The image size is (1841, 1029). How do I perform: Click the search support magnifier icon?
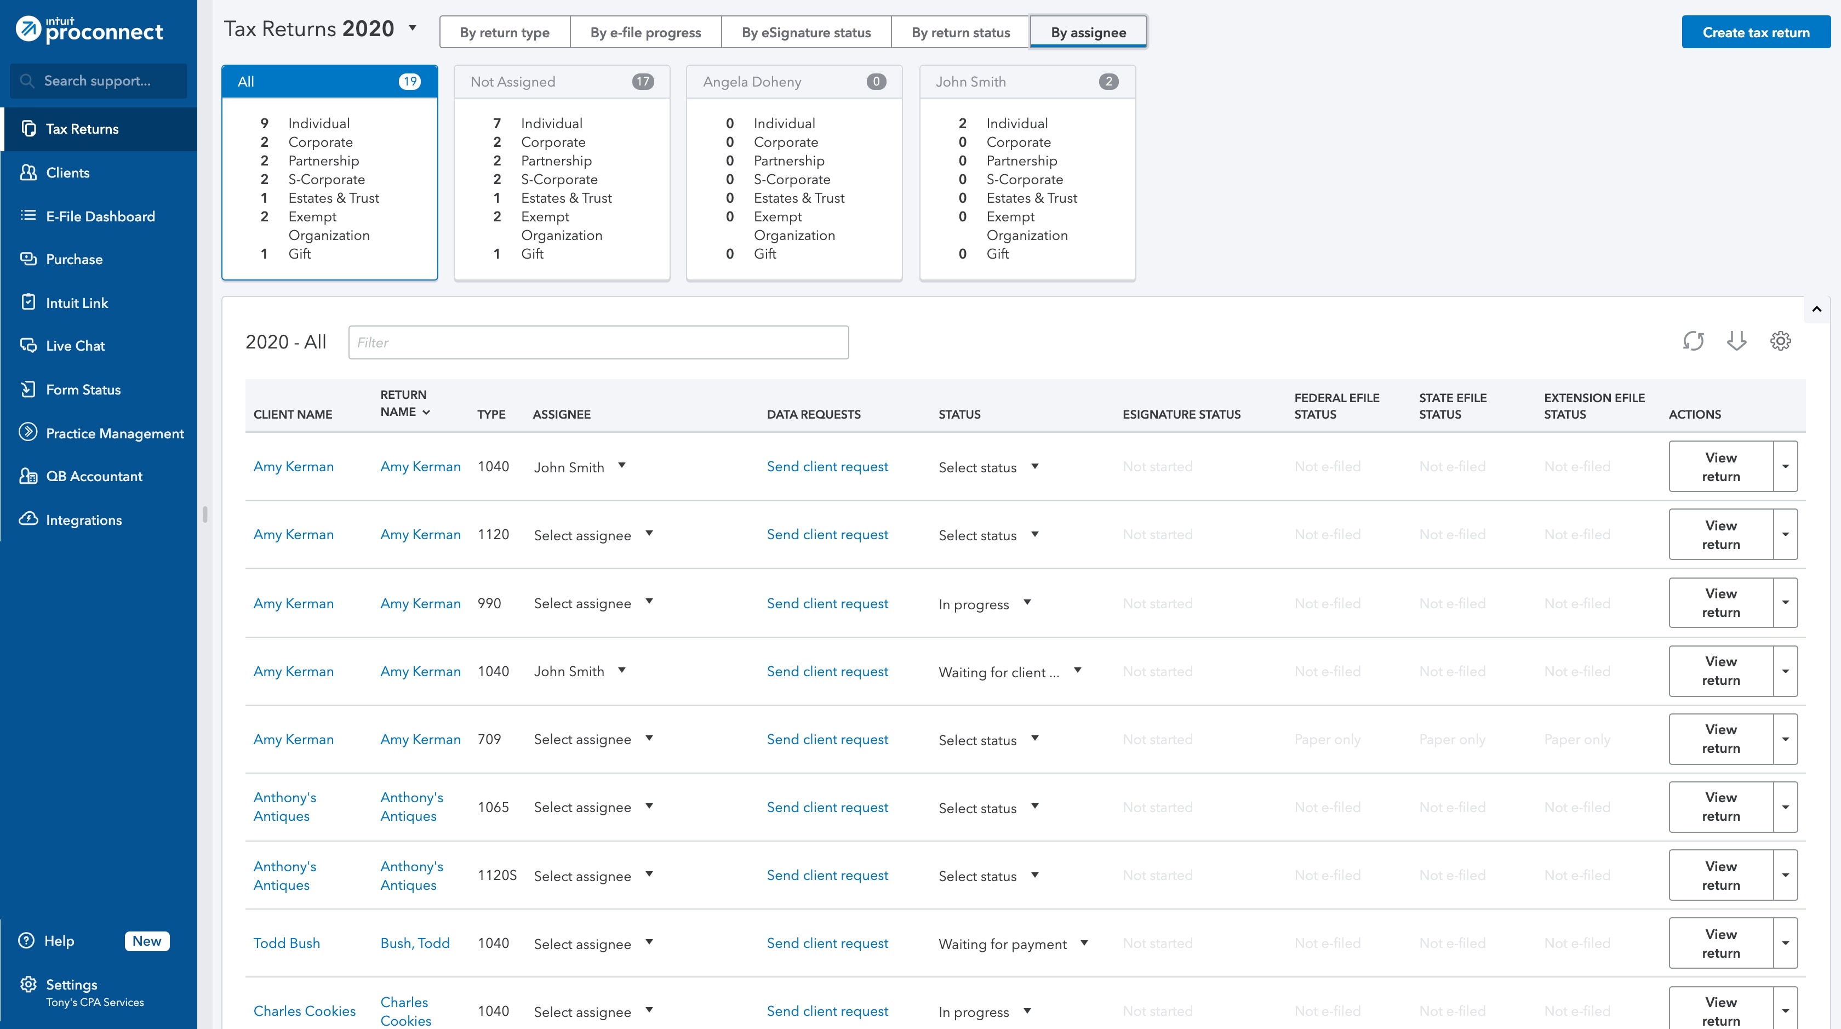click(27, 81)
